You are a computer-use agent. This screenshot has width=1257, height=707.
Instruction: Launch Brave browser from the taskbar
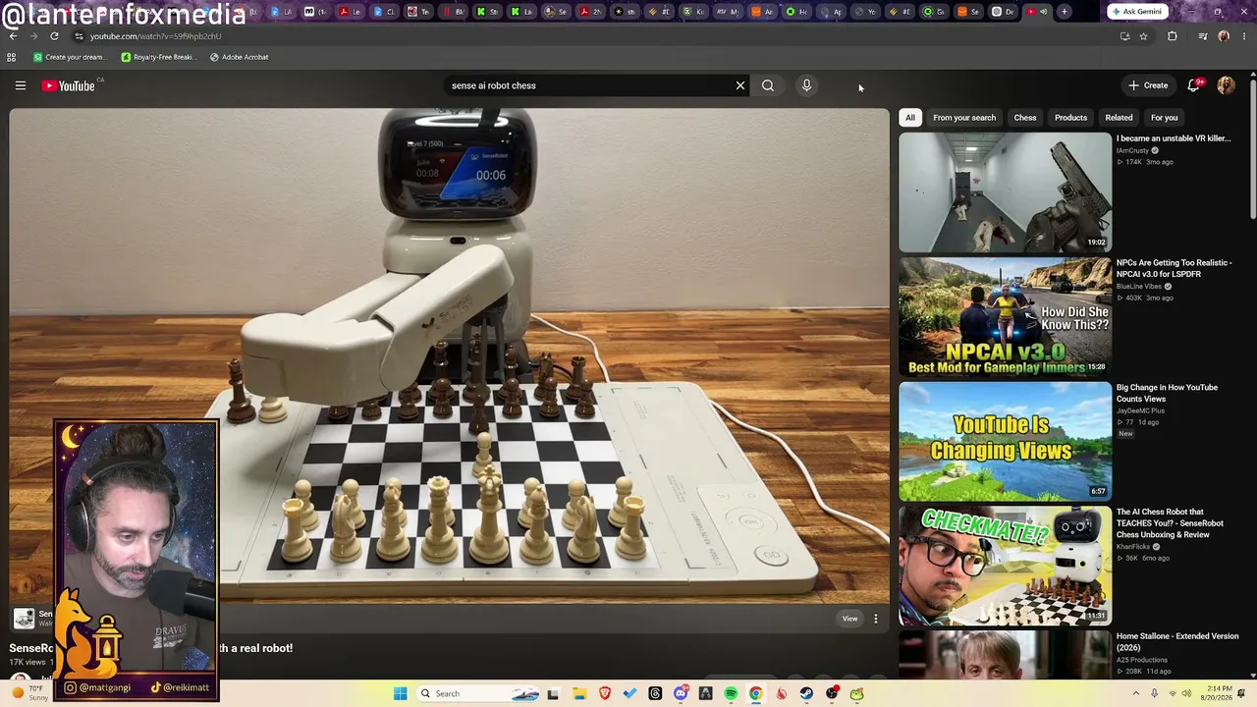(x=605, y=693)
